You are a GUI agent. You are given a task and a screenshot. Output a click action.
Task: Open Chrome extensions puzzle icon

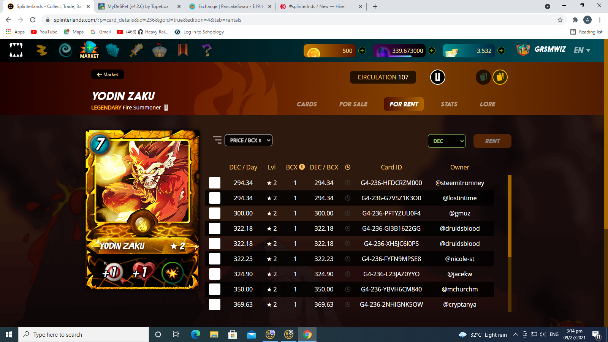pos(575,20)
